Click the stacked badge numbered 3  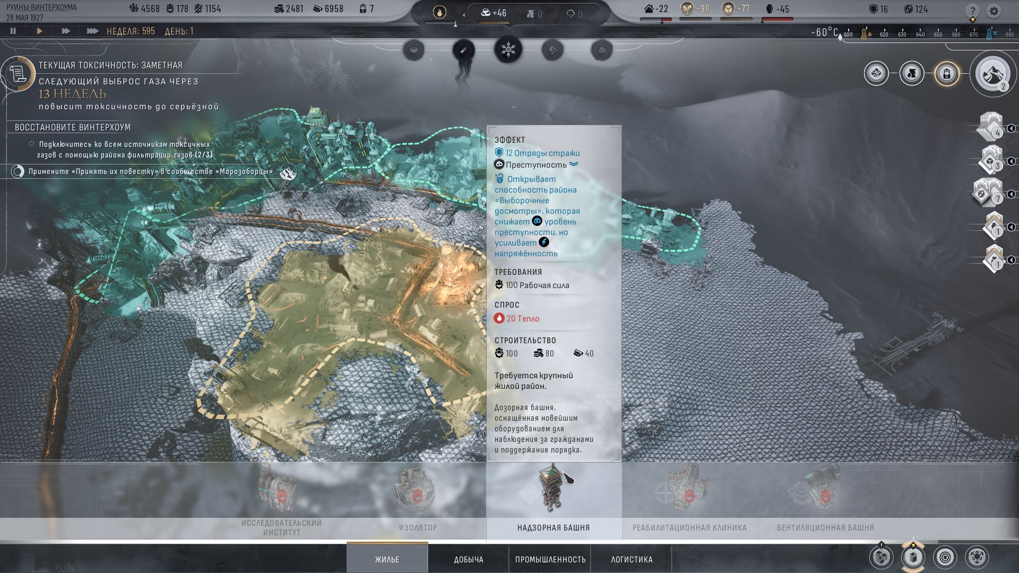990,161
